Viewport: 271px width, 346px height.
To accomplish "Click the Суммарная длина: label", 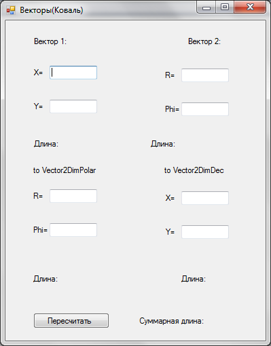I will (172, 321).
